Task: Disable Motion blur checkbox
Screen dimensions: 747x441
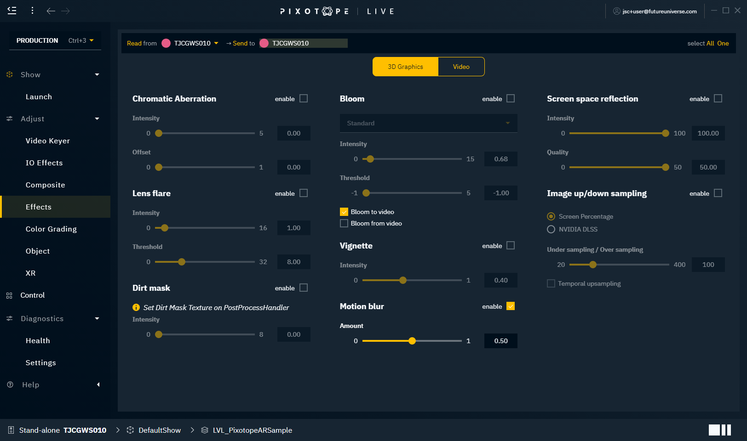Action: pyautogui.click(x=511, y=306)
